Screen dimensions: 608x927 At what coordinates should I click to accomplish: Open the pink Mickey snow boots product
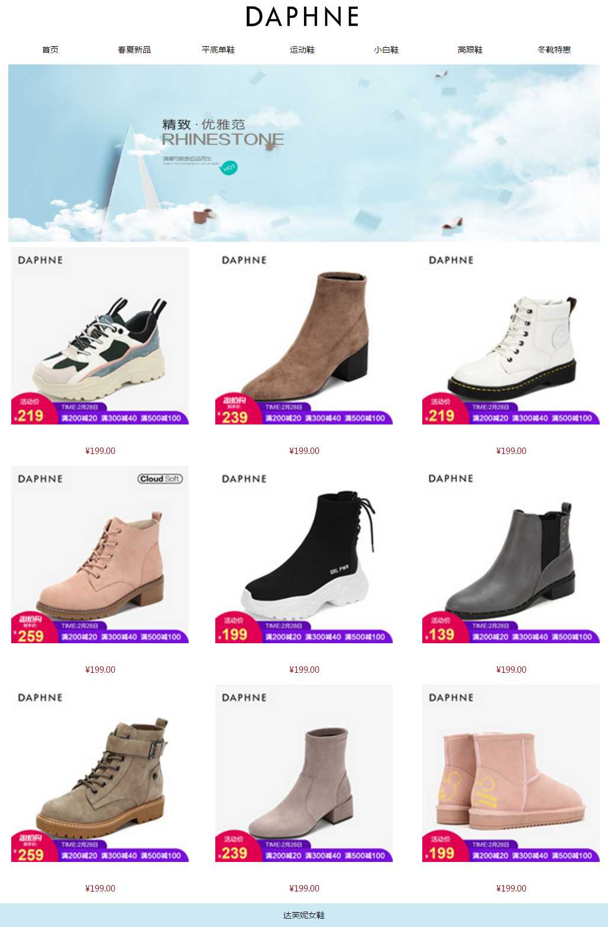[511, 773]
